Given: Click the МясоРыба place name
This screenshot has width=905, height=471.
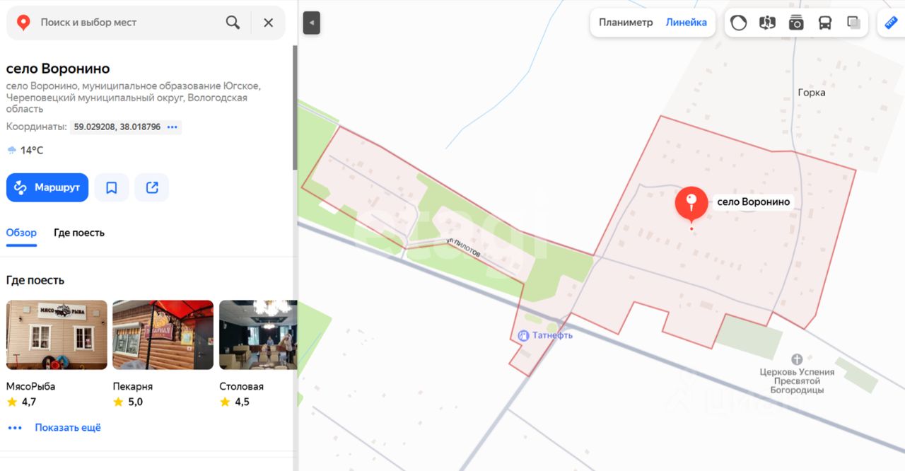Looking at the screenshot, I should point(30,387).
